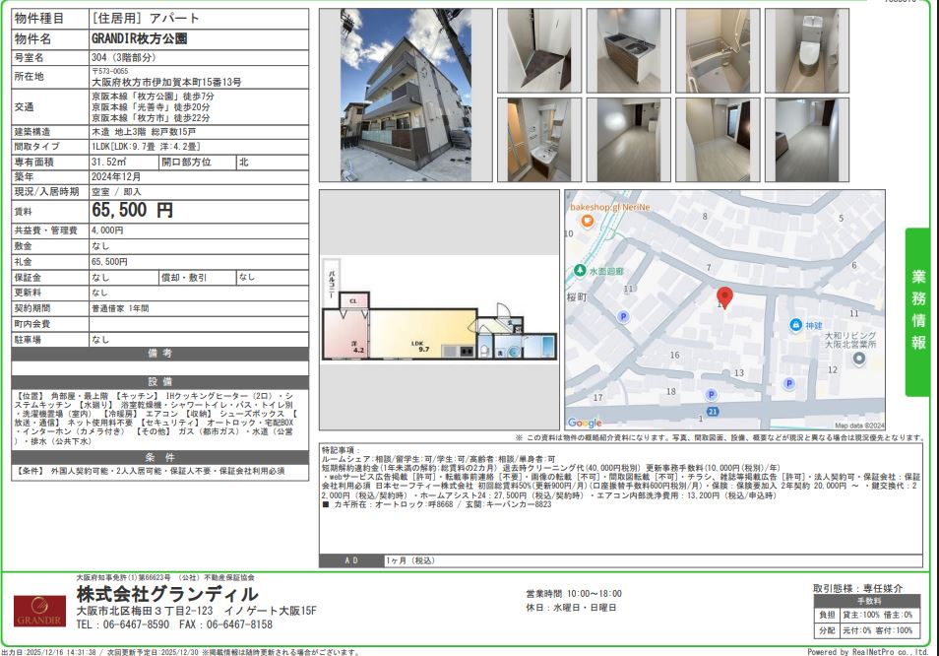
Task: View the bathtub photo thumbnail
Action: (718, 50)
